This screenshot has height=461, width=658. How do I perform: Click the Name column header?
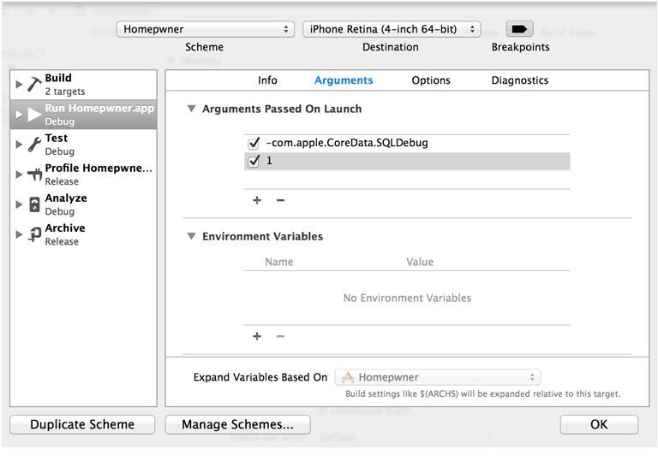tap(279, 262)
